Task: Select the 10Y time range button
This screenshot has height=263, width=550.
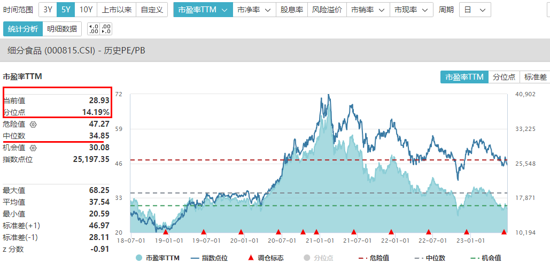Action: pyautogui.click(x=86, y=10)
